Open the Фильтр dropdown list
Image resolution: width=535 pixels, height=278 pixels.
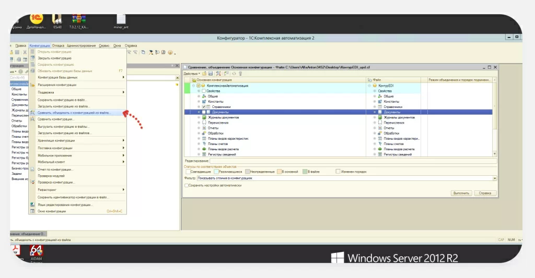494,178
